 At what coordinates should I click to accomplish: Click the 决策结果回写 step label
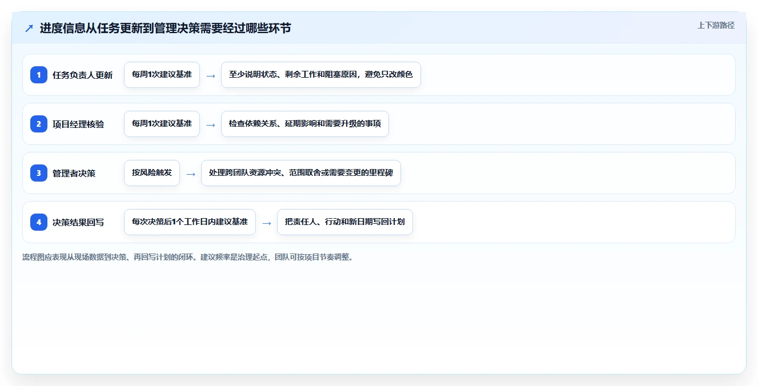coord(78,223)
